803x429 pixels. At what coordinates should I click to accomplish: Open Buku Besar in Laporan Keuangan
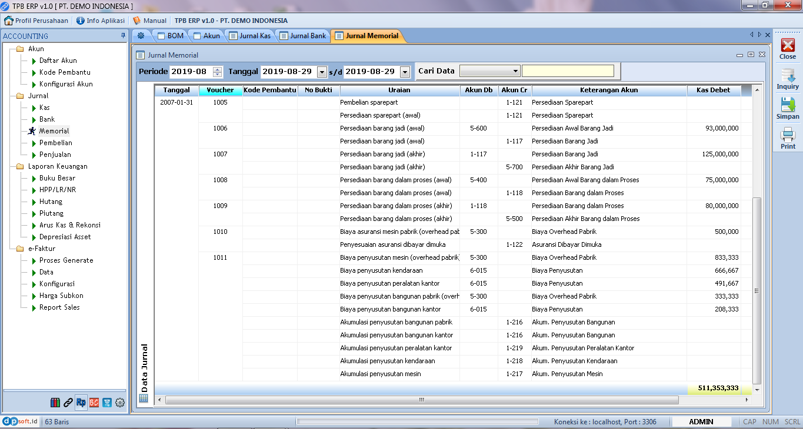(57, 178)
